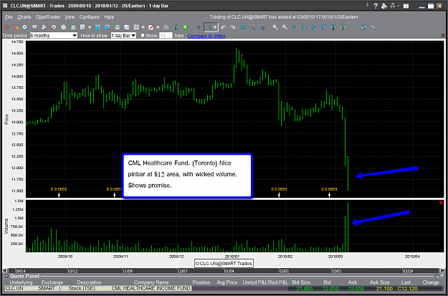Open the Time period dropdown
448x296 pixels.
[54, 35]
